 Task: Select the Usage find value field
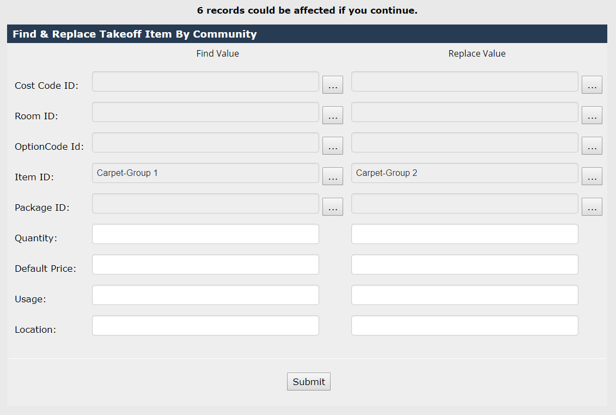(x=205, y=295)
